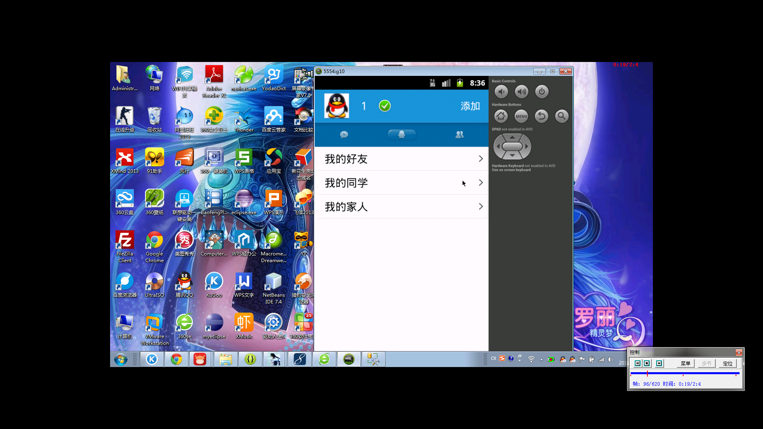Open BaofengPl... desktop shortcut
Screen dimensions: 763x429
[214, 202]
